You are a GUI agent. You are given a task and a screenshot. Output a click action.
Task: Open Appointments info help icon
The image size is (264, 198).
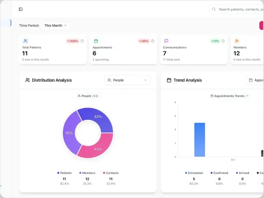pyautogui.click(x=153, y=41)
